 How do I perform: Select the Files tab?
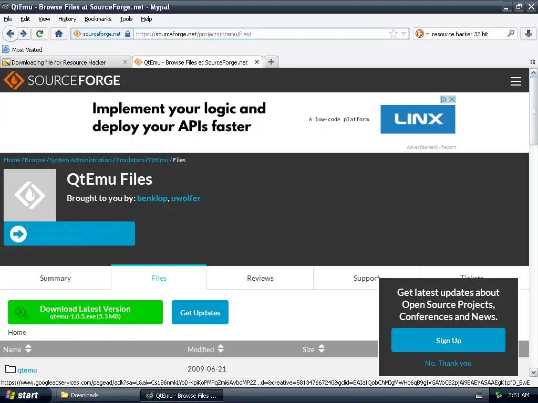159,278
